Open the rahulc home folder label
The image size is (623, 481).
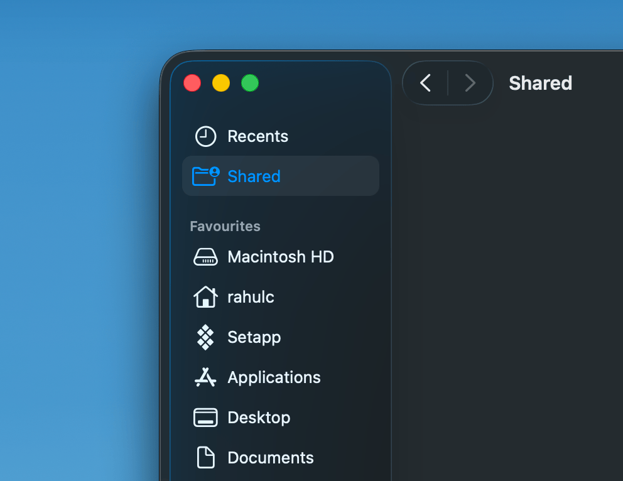251,297
